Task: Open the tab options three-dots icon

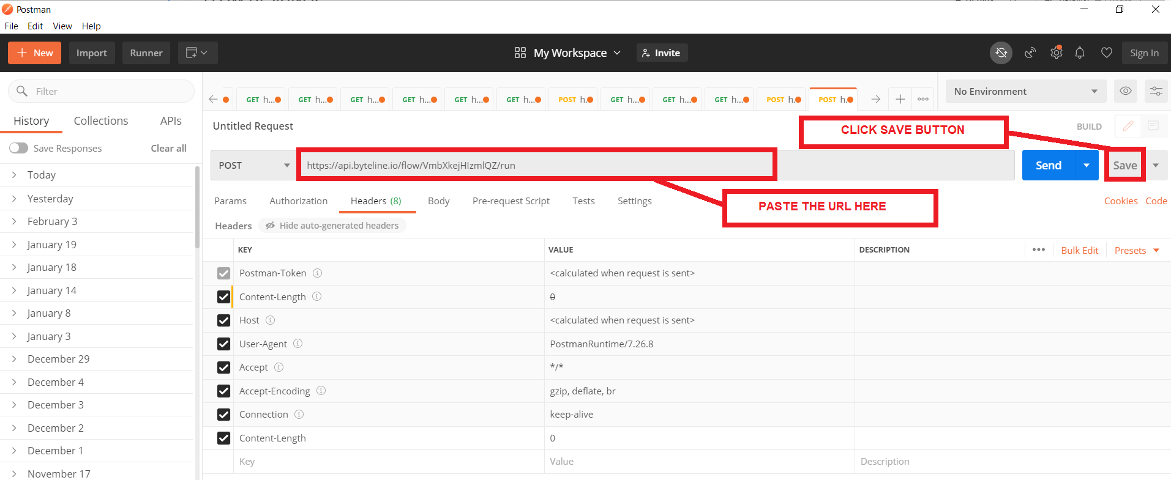Action: [923, 99]
